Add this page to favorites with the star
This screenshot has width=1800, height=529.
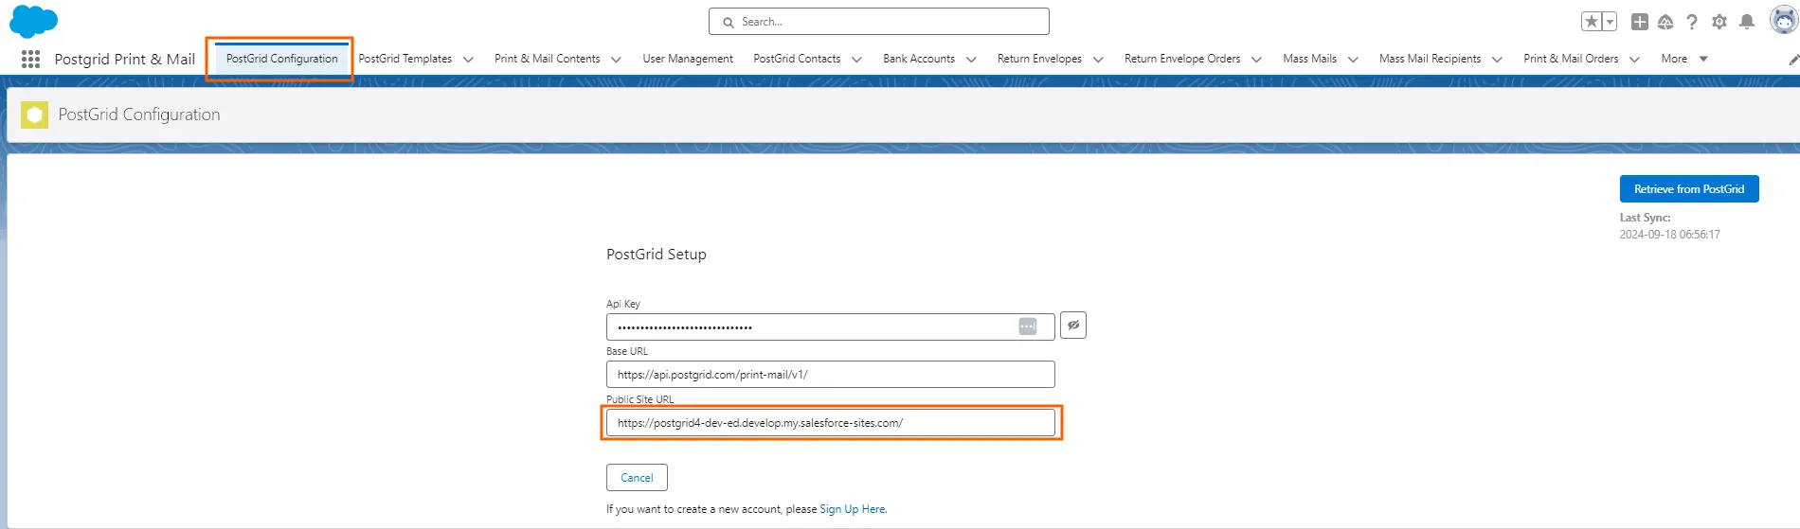point(1592,22)
